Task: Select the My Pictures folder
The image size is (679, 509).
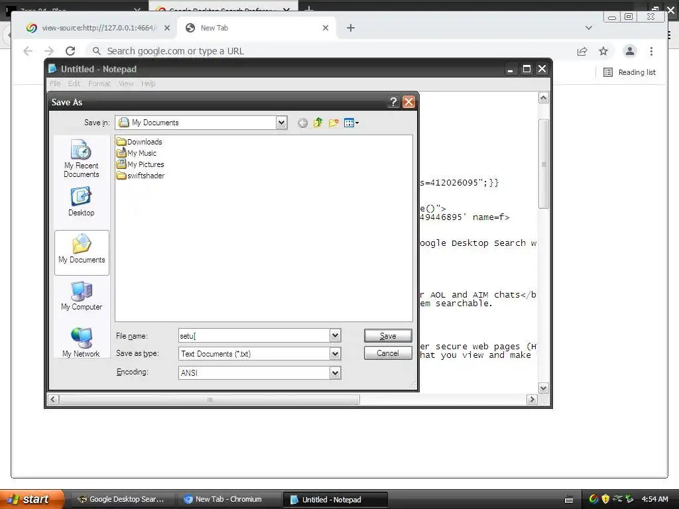Action: (141, 164)
